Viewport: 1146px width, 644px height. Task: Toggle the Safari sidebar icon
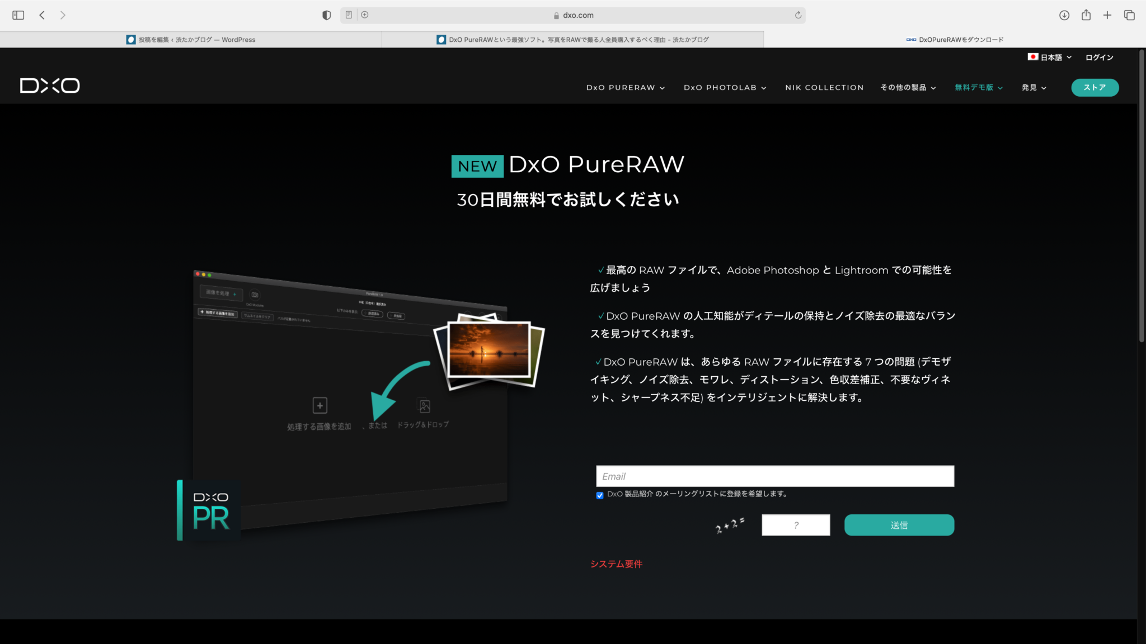click(x=18, y=15)
